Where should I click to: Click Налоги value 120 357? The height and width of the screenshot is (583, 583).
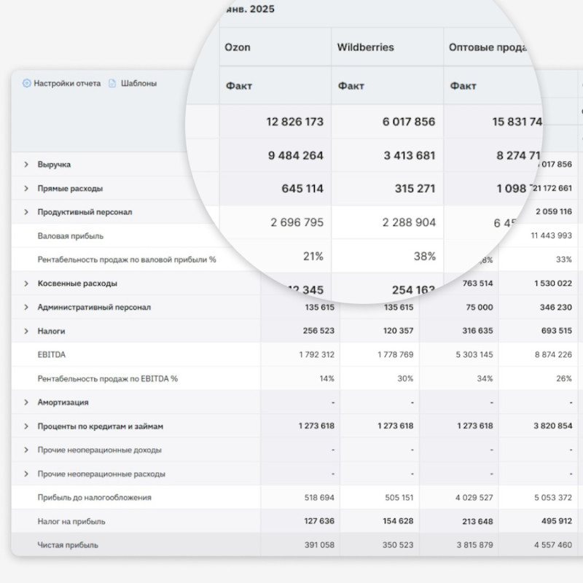pos(398,331)
